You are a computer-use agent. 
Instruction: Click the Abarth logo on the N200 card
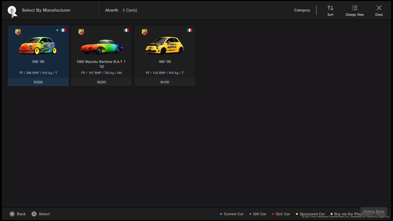point(81,32)
